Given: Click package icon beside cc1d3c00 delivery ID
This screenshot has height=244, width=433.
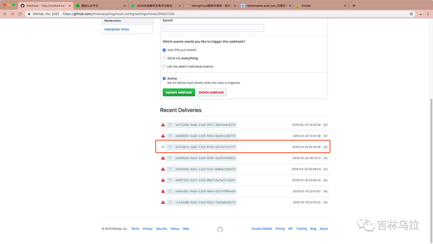Looking at the screenshot, I should pyautogui.click(x=170, y=202).
